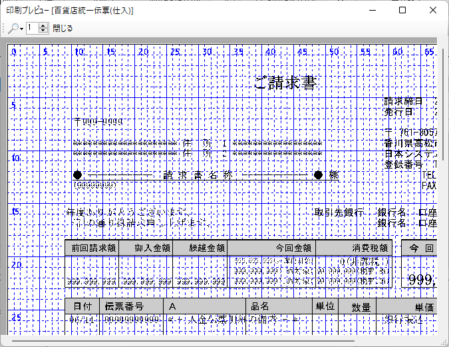Click the vertical scrollbar on the right

tap(444, 105)
